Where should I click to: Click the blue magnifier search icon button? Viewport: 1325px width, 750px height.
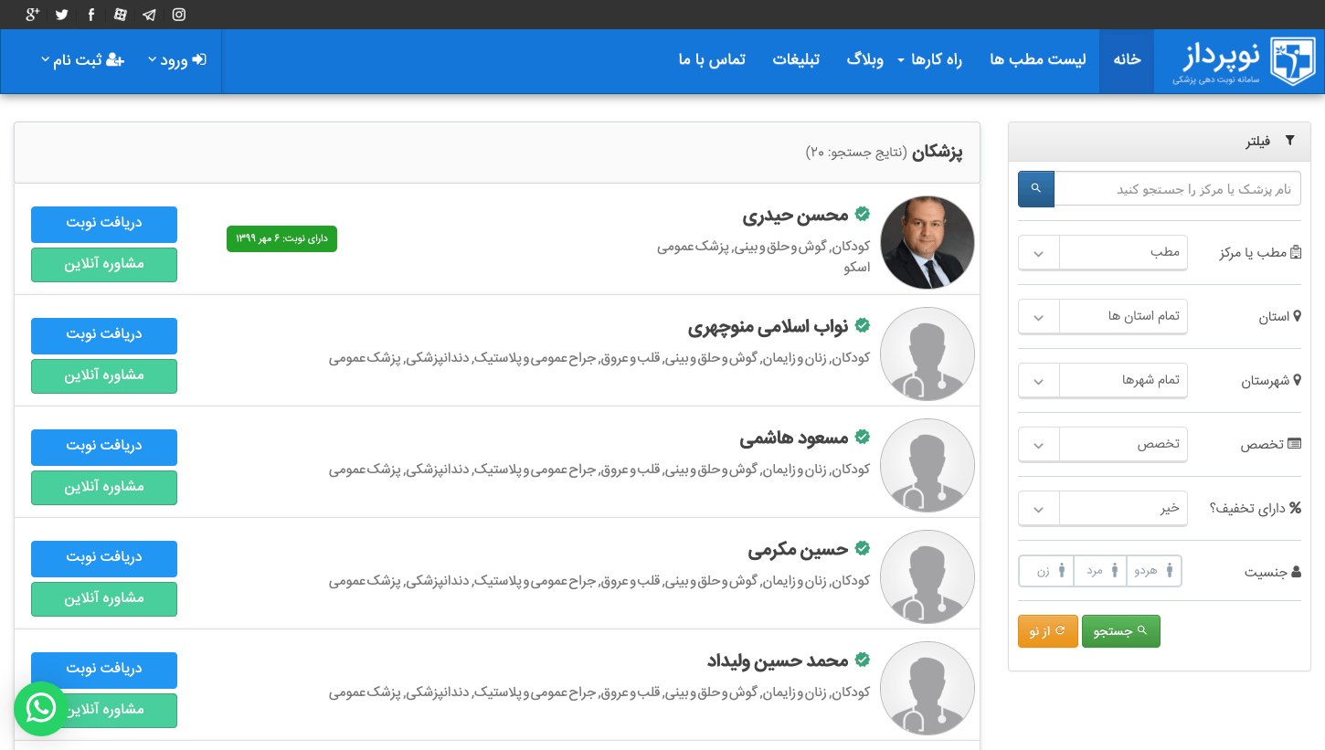1036,189
